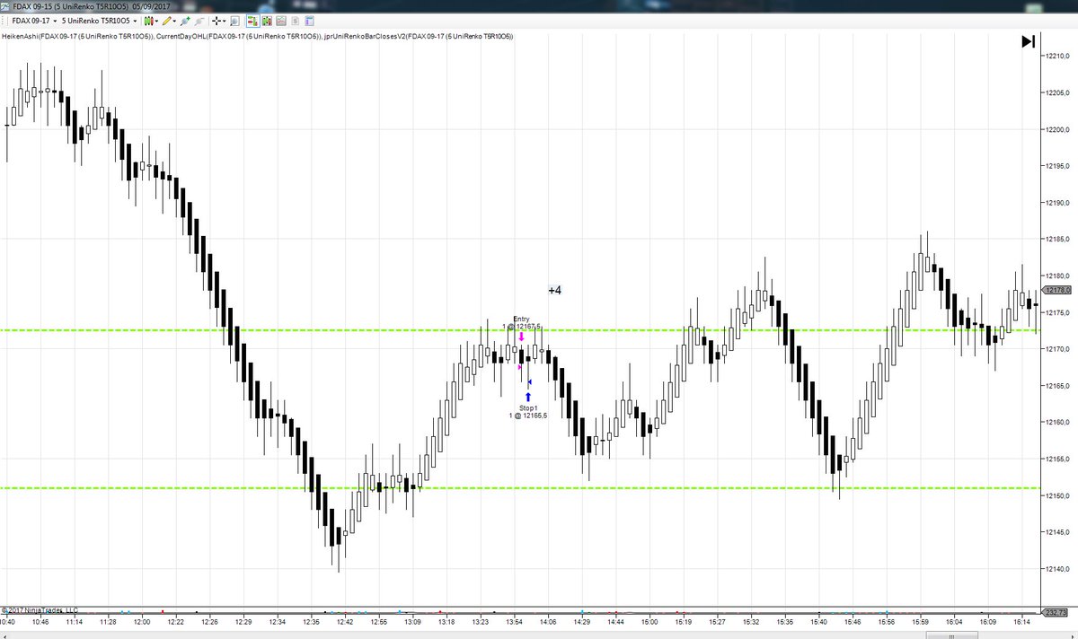
Task: Click the 12178.0 current price marker
Action: tap(1056, 291)
